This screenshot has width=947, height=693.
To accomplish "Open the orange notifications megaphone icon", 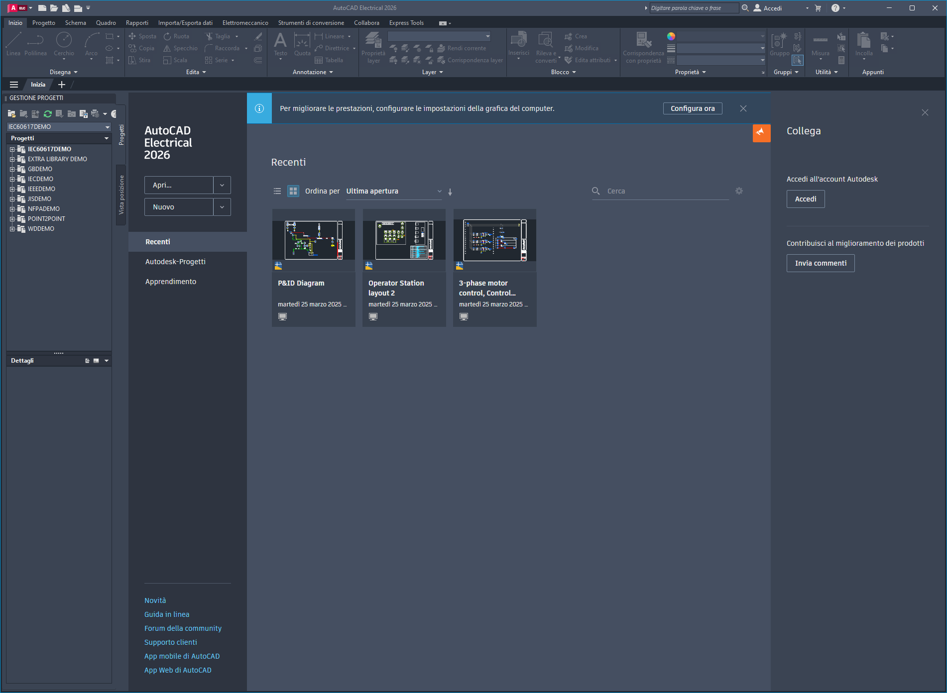I will click(761, 132).
